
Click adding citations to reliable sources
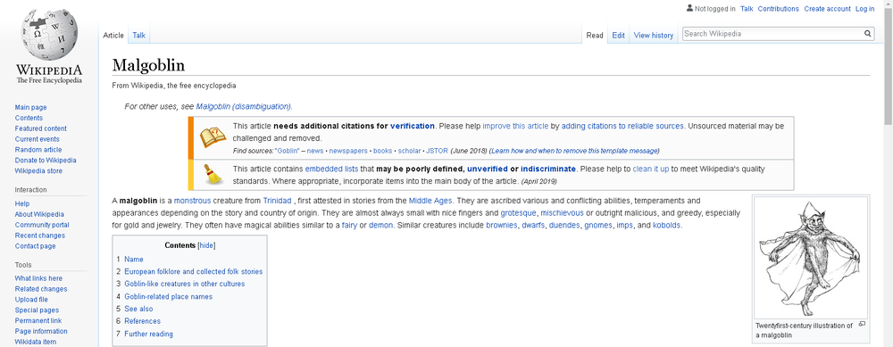coord(622,126)
